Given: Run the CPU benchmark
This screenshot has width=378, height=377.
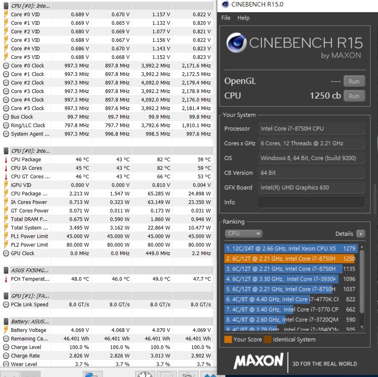Looking at the screenshot, I should (354, 96).
